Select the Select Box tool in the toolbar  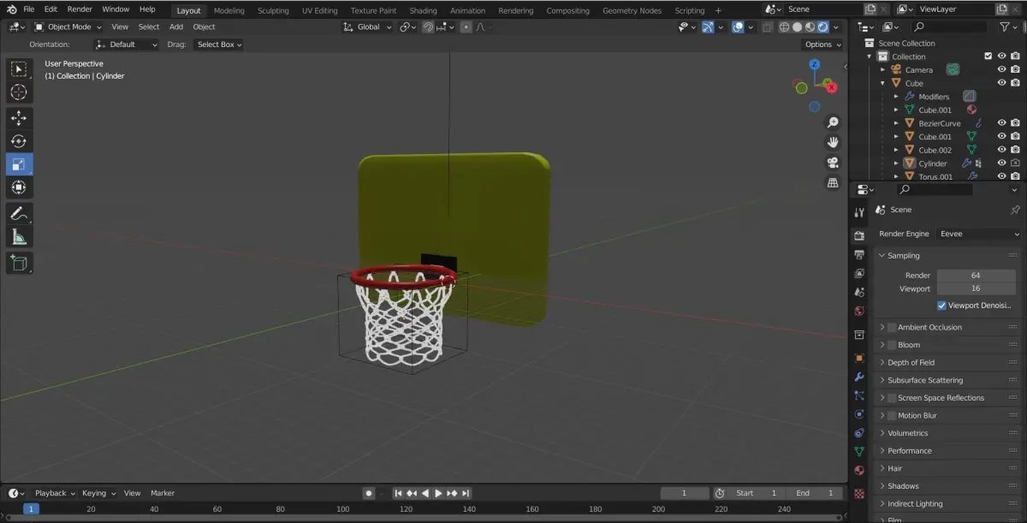pos(19,69)
